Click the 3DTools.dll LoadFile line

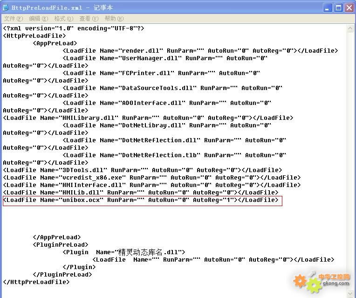pos(143,170)
